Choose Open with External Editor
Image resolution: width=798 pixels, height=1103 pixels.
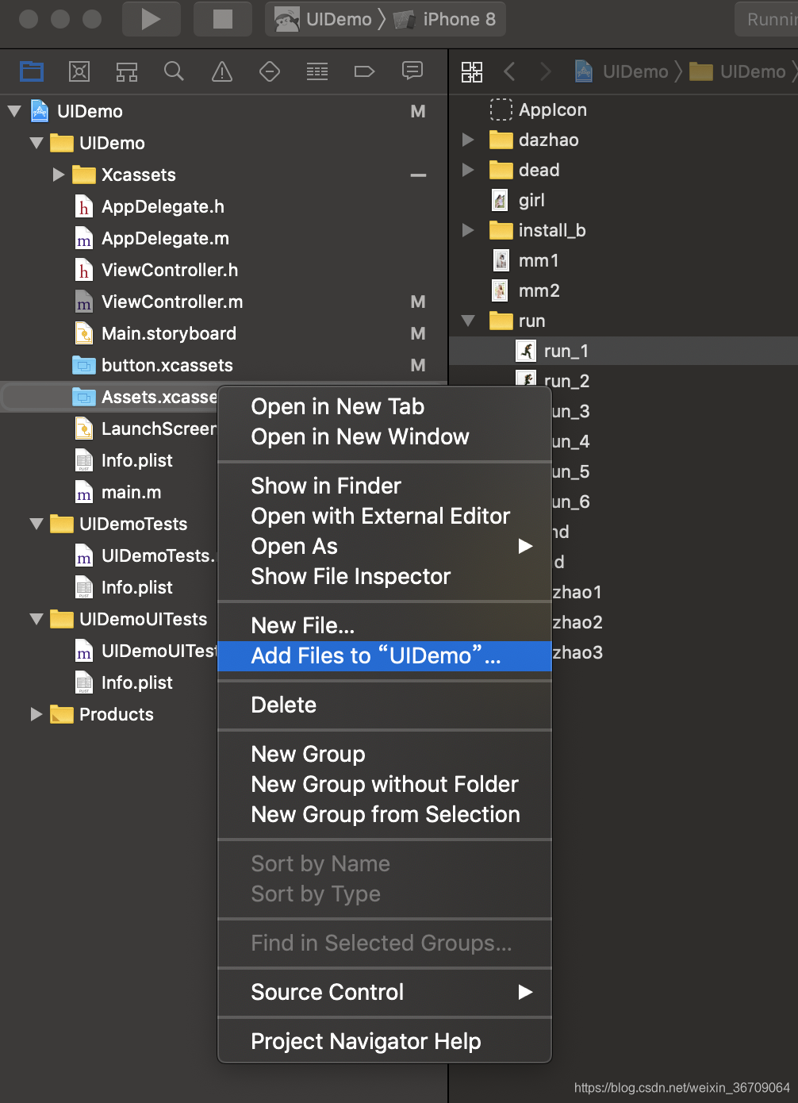385,516
